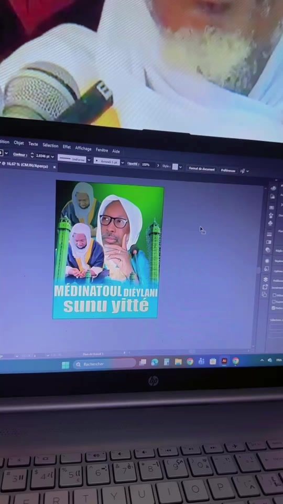The width and height of the screenshot is (283, 504).
Task: Open the gradient panel icon
Action: point(268,241)
